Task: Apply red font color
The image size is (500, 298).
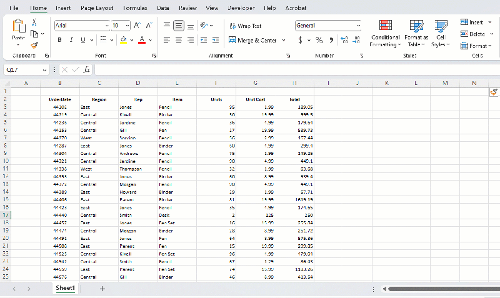Action: click(x=142, y=40)
